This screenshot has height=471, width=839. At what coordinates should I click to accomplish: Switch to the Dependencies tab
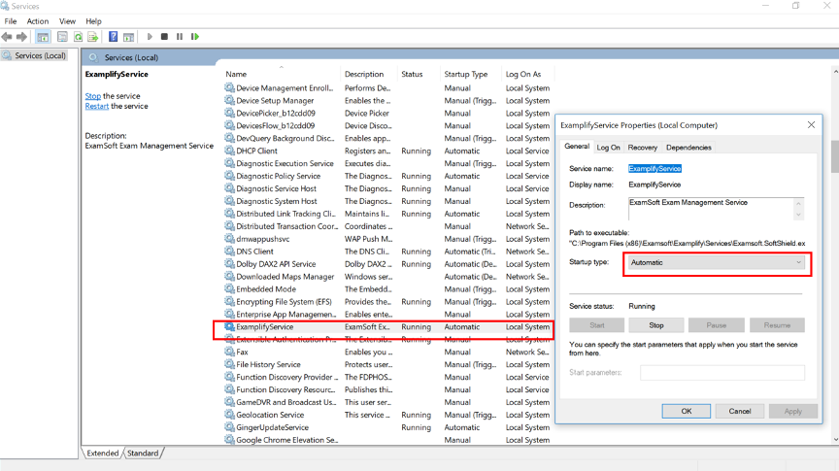tap(688, 148)
